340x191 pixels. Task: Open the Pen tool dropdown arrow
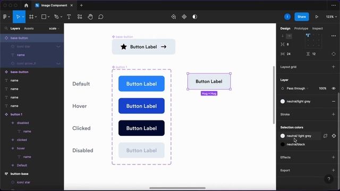point(62,17)
